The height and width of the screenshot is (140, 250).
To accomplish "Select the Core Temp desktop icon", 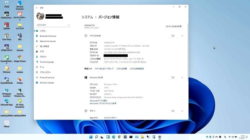I will click(x=7, y=37).
